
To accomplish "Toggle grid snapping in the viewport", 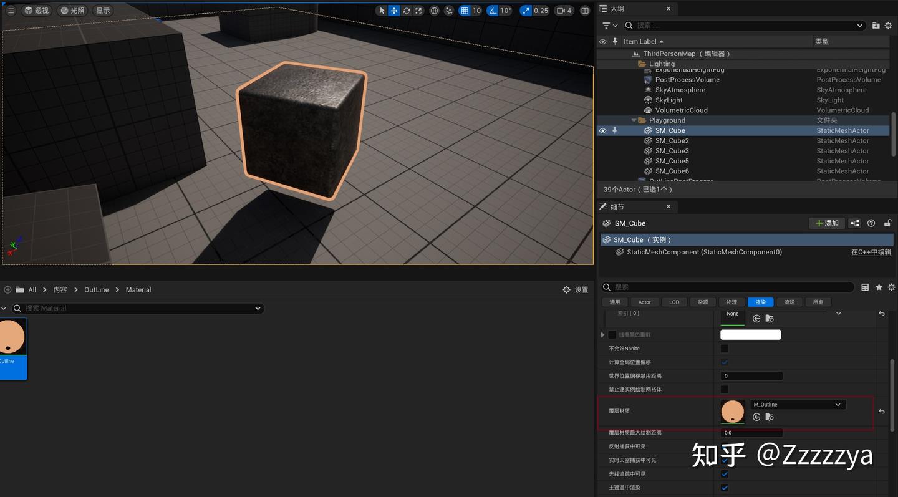I will 465,11.
